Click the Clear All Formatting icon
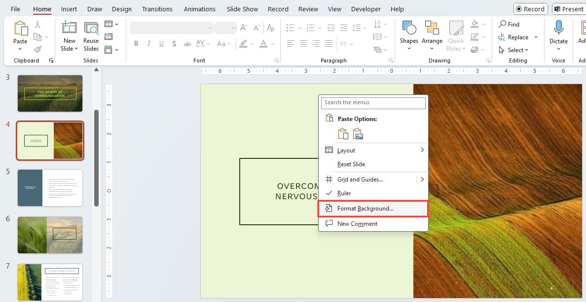Viewport: 586px width, 302px height. coord(271,28)
